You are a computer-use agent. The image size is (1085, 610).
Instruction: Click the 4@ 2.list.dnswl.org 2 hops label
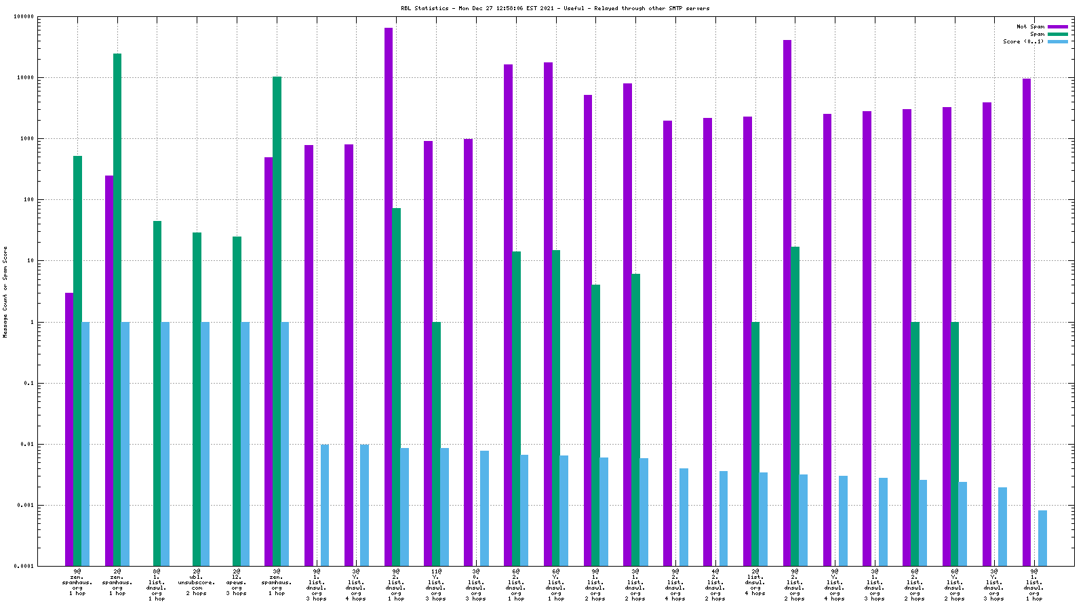point(715,585)
